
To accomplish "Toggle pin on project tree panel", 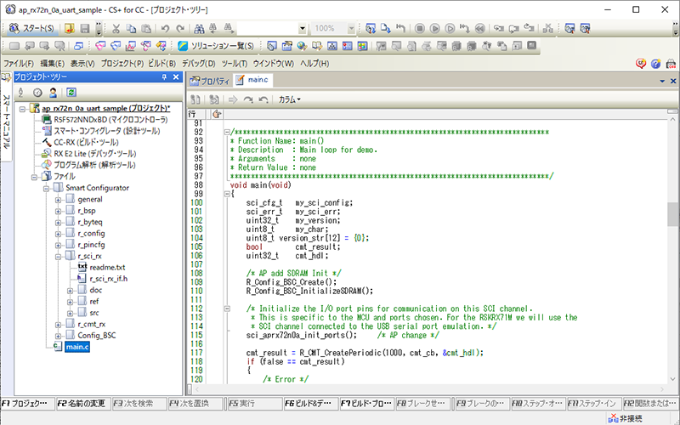I will (164, 76).
